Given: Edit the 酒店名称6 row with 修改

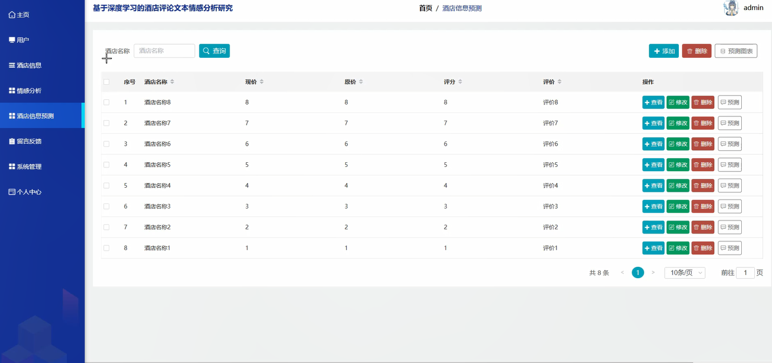Looking at the screenshot, I should pos(678,144).
